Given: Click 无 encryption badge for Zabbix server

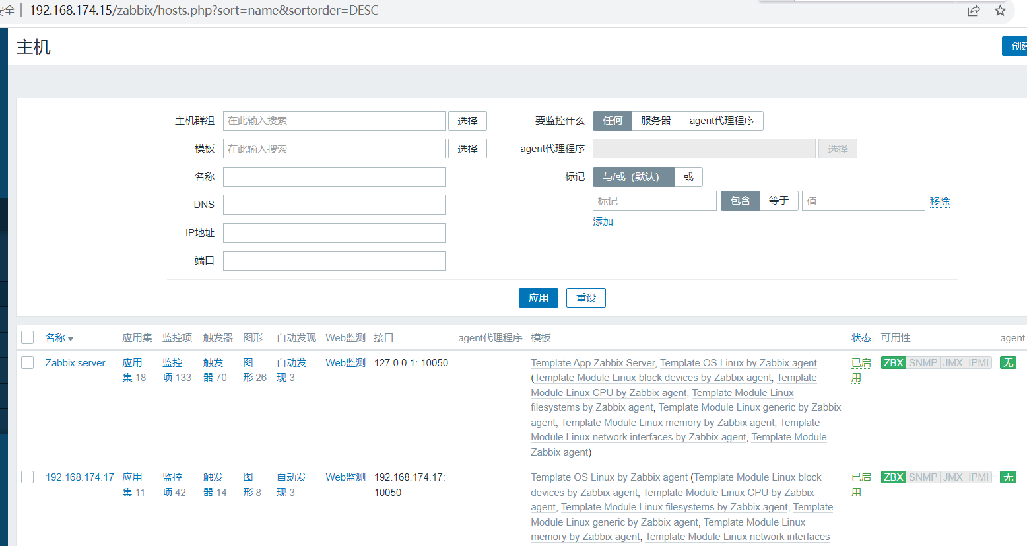Looking at the screenshot, I should pos(1008,362).
